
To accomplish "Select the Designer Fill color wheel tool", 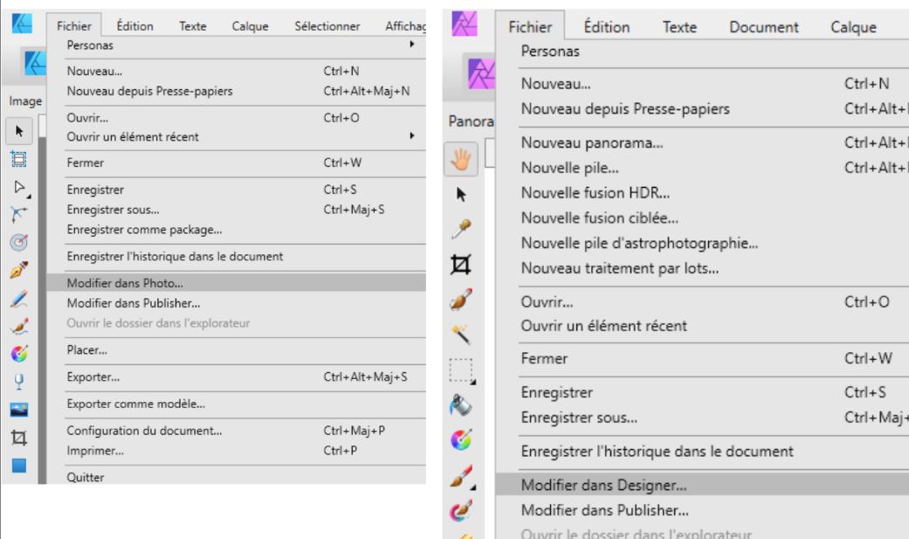I will point(19,353).
